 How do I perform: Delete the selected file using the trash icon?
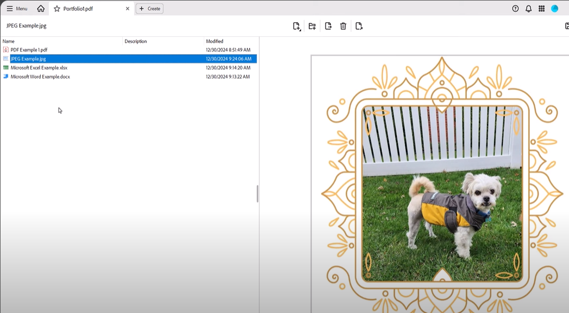point(343,25)
